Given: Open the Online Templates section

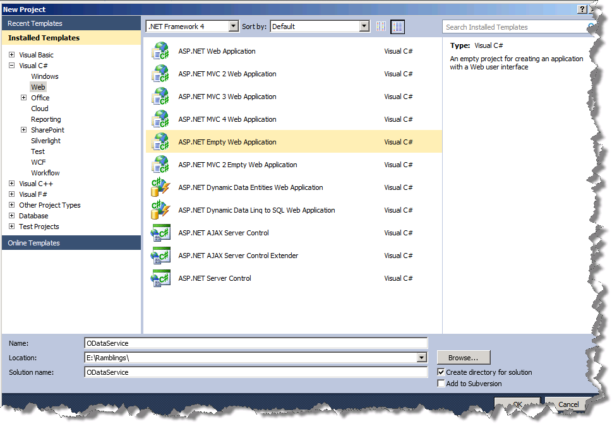Looking at the screenshot, I should tap(71, 243).
